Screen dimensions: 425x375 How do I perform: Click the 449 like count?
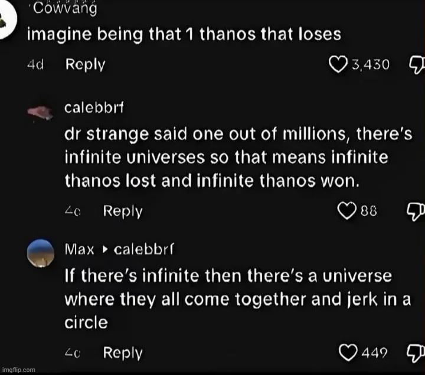click(x=374, y=353)
